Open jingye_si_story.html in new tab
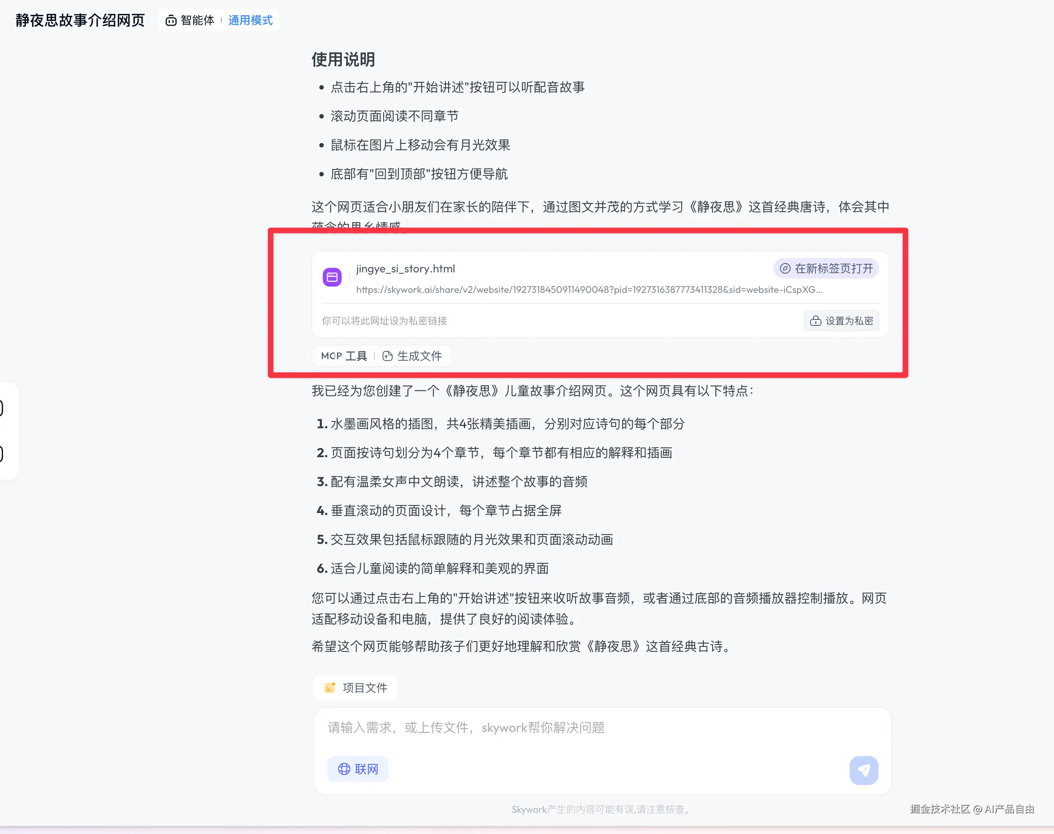 (826, 269)
